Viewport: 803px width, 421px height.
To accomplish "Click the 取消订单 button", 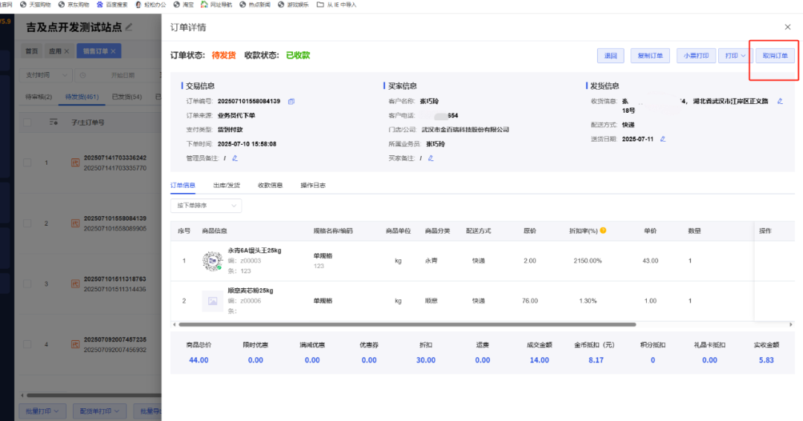I will pos(775,56).
